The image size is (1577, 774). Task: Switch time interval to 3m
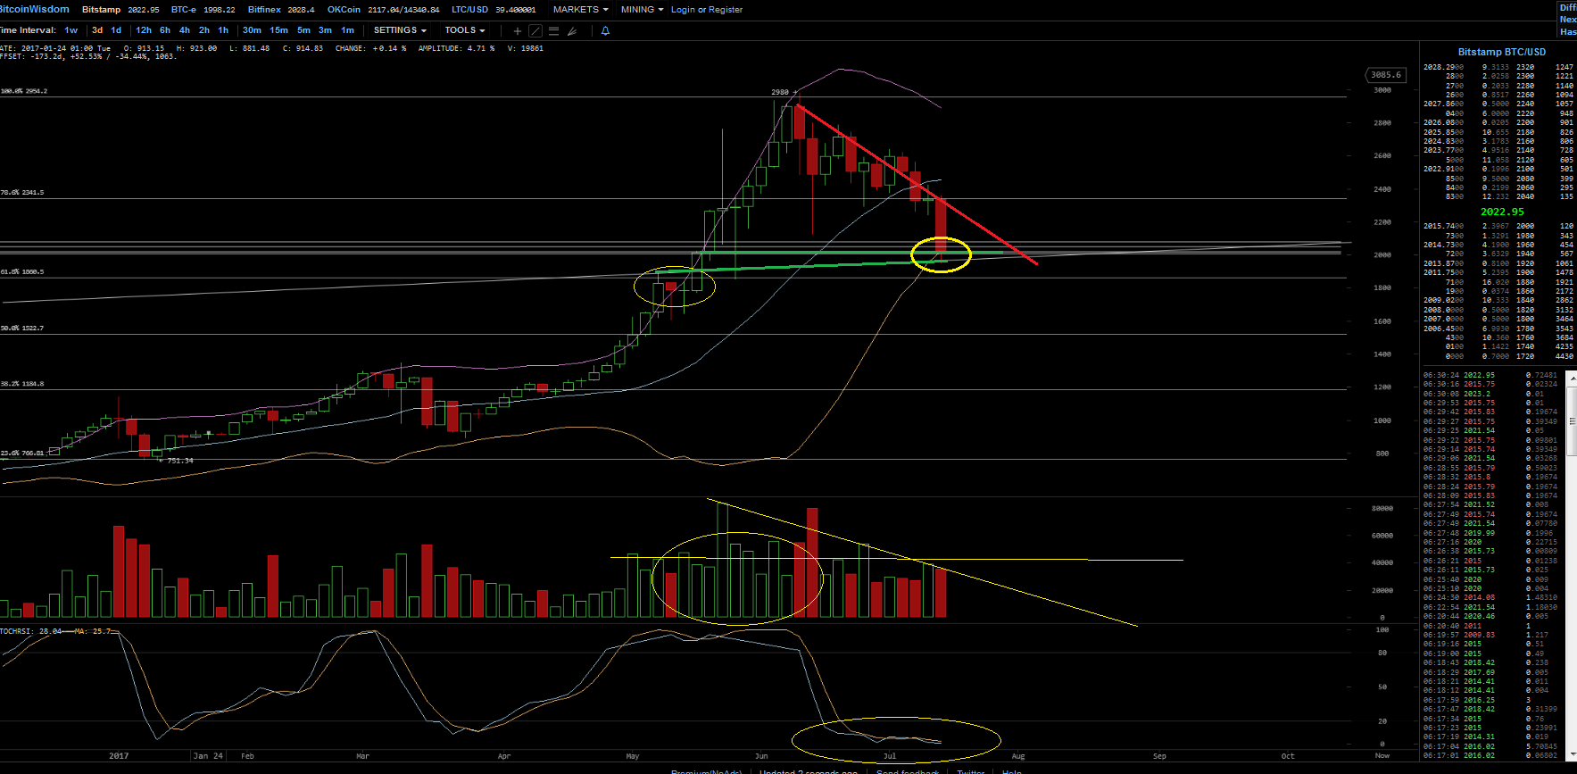click(325, 30)
